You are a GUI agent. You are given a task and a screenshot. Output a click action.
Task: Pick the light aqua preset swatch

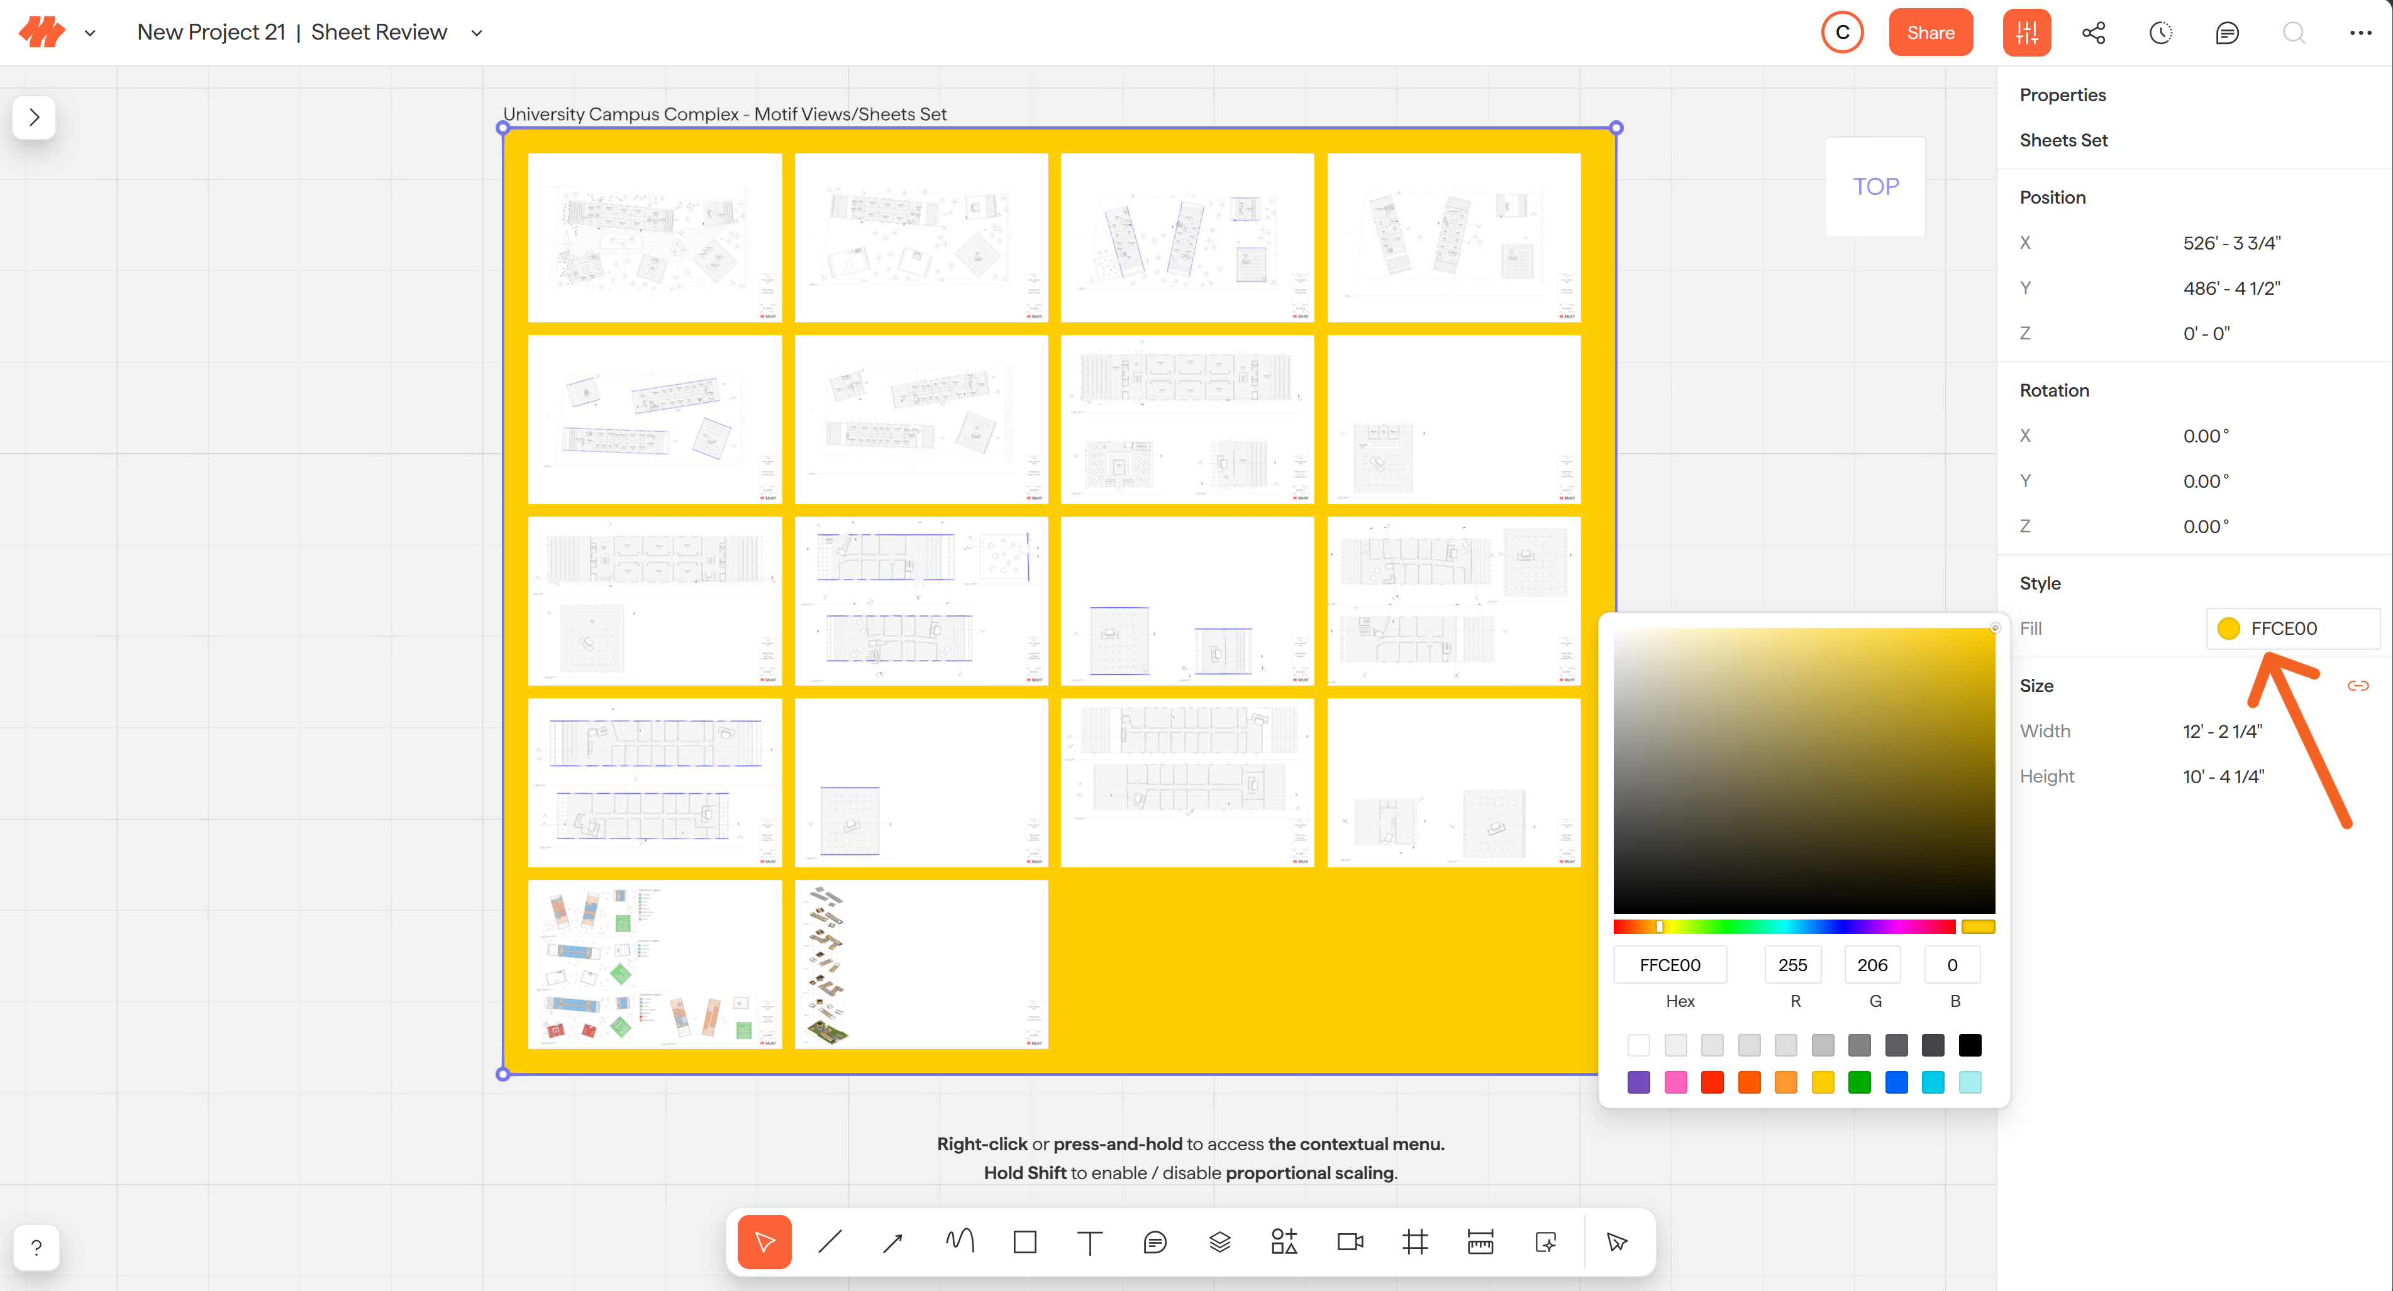(x=1969, y=1082)
